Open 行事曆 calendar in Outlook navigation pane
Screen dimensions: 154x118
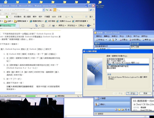pos(112,98)
